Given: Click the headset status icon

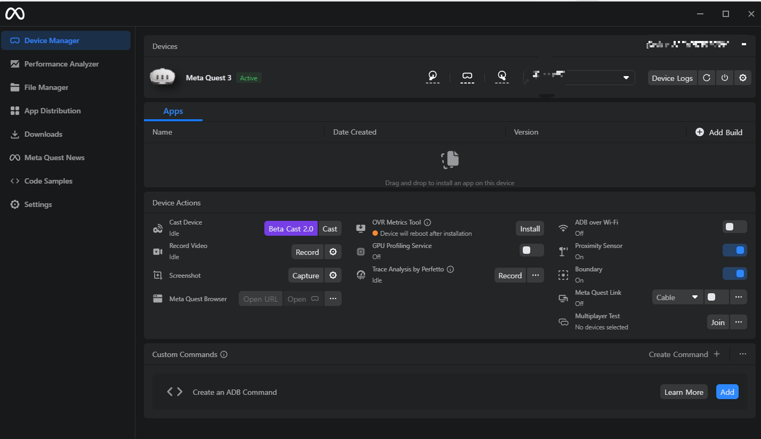Looking at the screenshot, I should click(467, 77).
